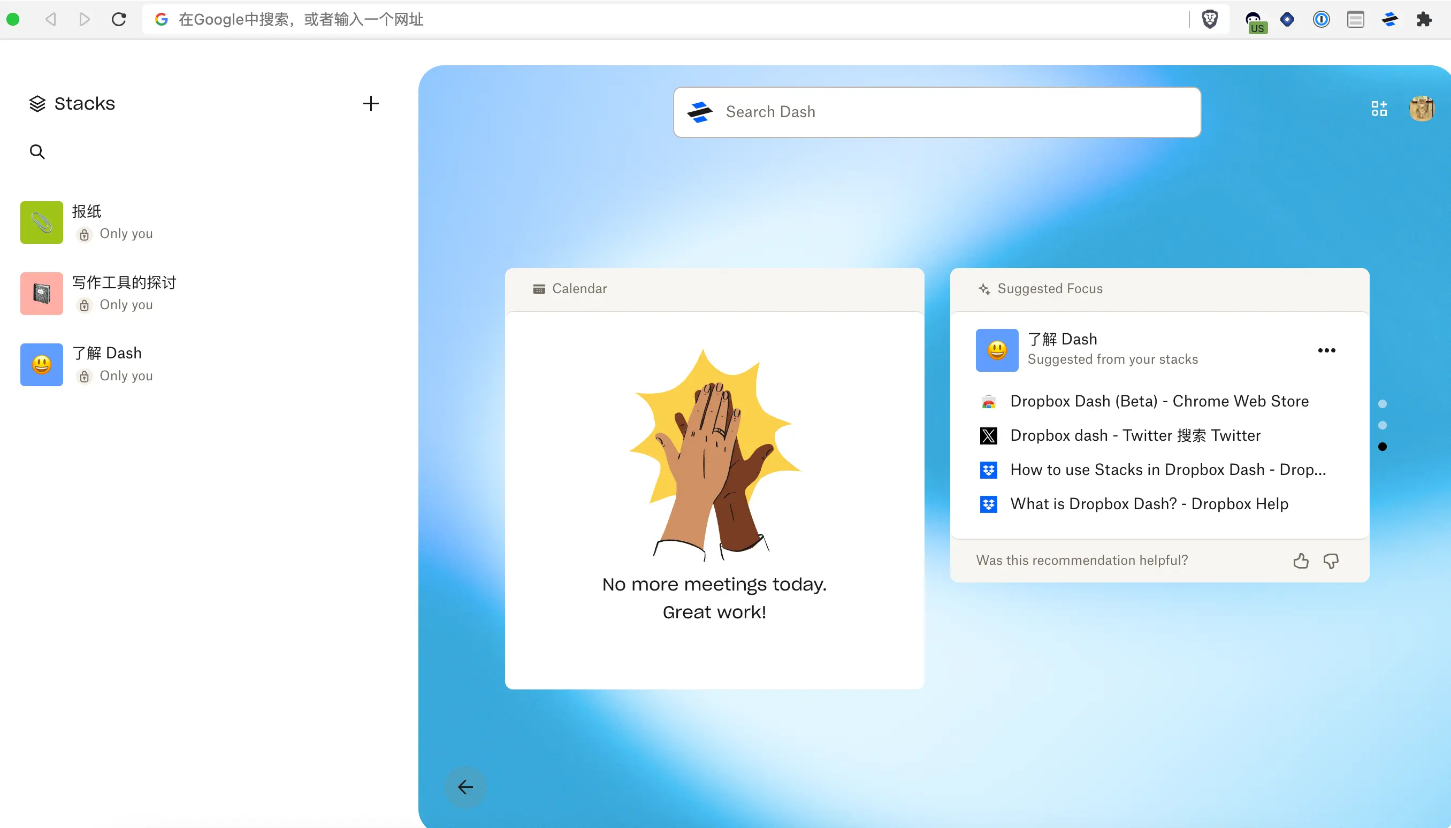Select the first suggestion pagination dot
Viewport: 1451px width, 828px height.
pyautogui.click(x=1382, y=404)
